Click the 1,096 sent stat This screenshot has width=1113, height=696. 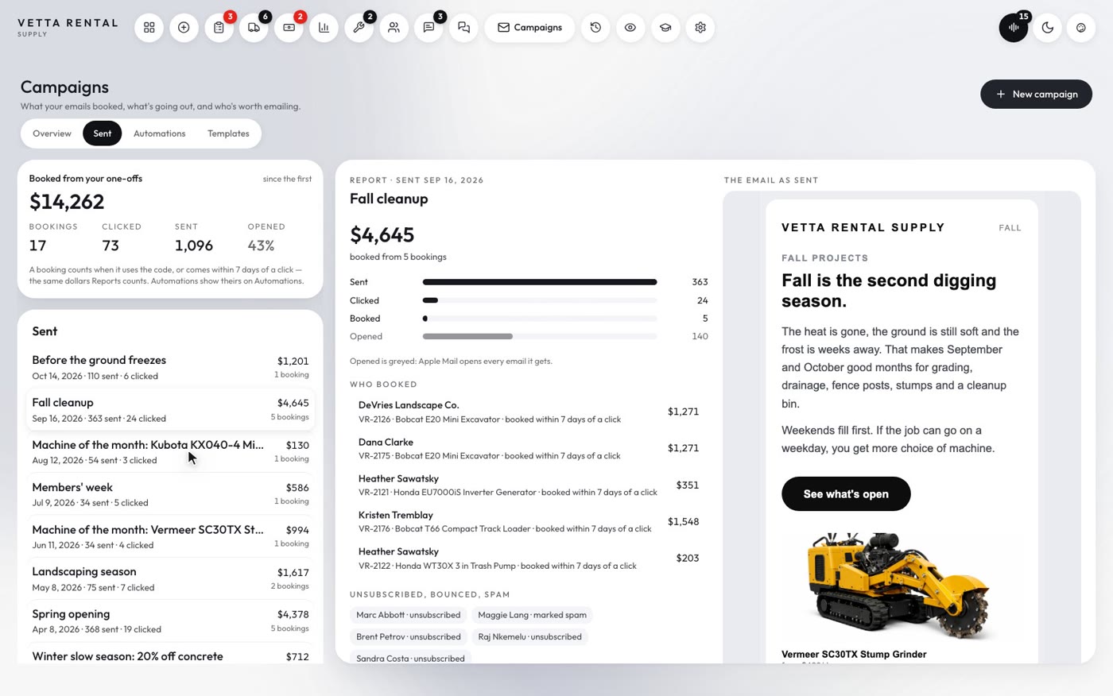pyautogui.click(x=194, y=246)
